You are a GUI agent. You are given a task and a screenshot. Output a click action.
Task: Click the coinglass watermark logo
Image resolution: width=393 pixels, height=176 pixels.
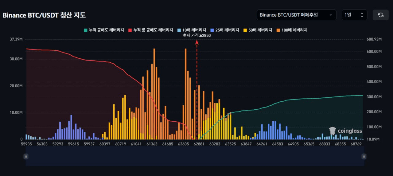point(345,131)
